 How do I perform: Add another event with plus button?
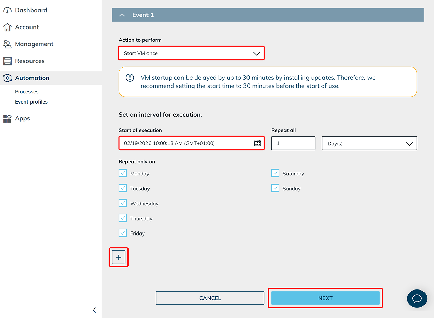[x=119, y=257]
